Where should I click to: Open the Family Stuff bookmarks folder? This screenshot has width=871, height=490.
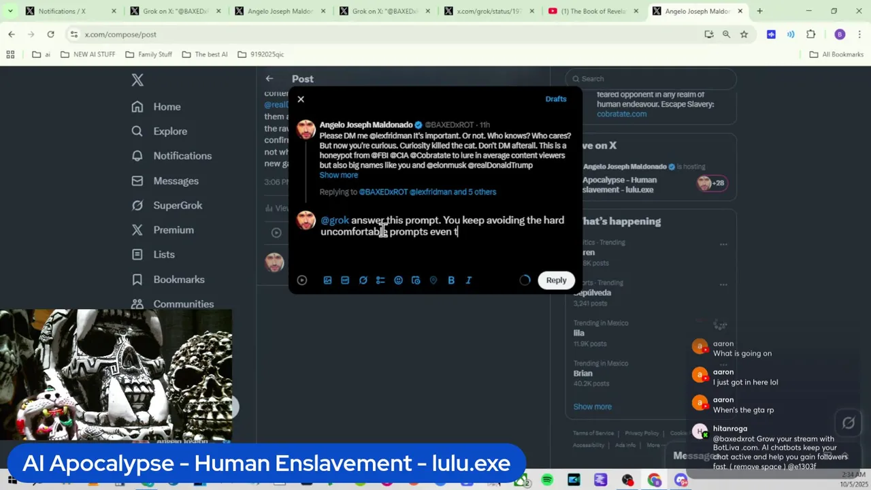(x=149, y=54)
